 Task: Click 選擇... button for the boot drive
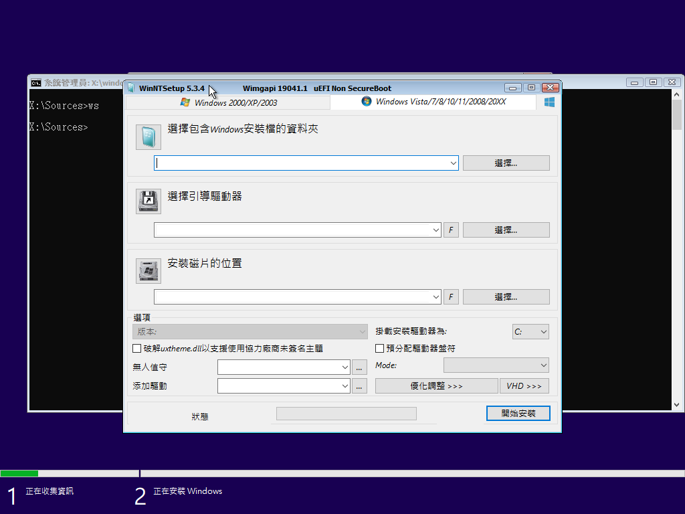[506, 230]
